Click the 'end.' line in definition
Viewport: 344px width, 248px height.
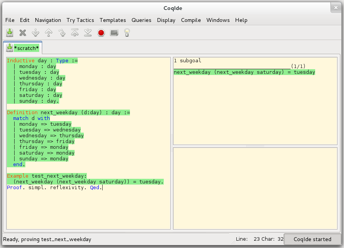point(19,165)
